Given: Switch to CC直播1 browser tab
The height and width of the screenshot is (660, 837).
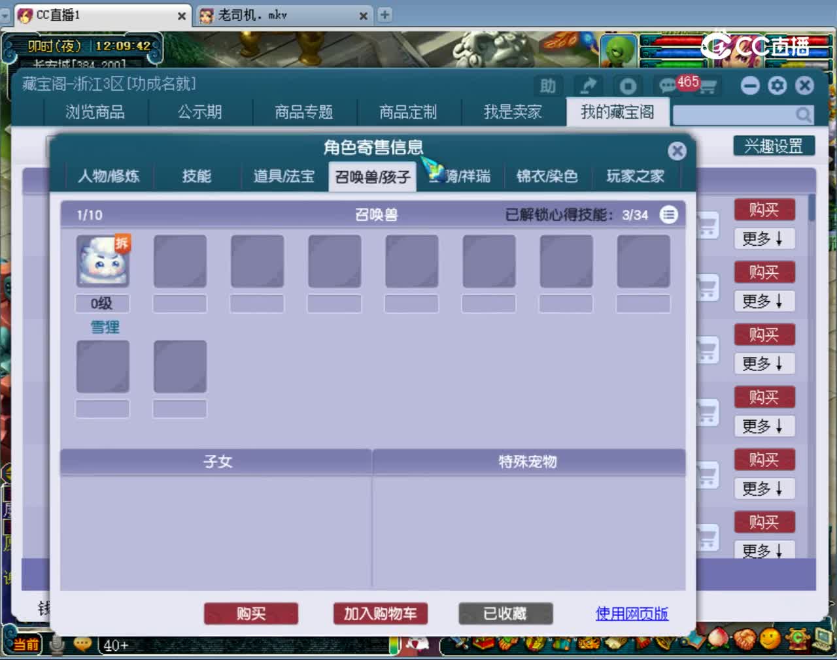Looking at the screenshot, I should click(x=103, y=16).
